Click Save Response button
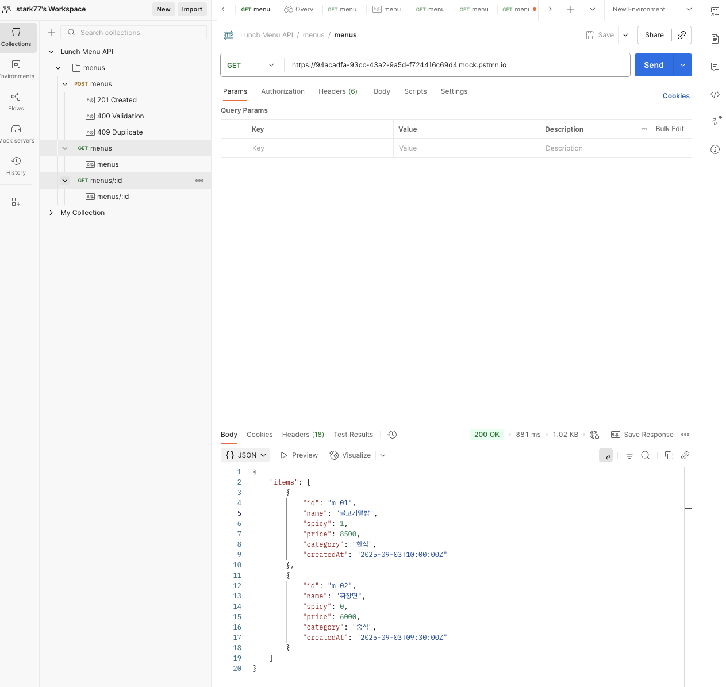Screen dimensions: 726x687 pyautogui.click(x=642, y=435)
